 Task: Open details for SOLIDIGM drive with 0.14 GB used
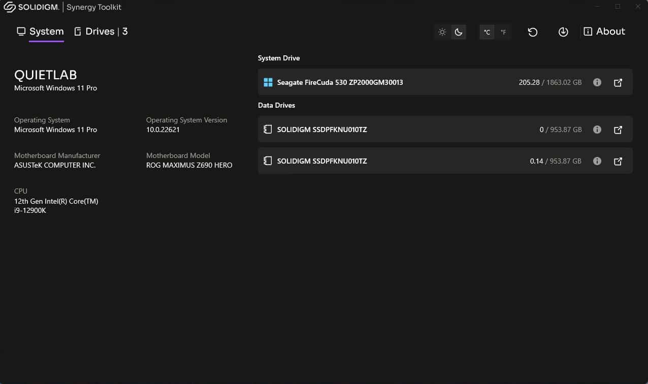(x=618, y=161)
